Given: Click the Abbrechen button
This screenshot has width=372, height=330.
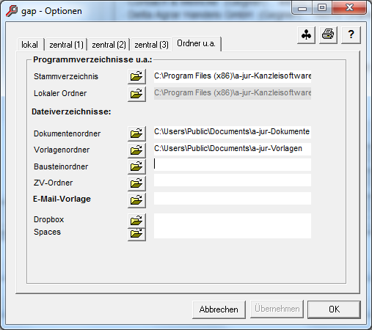Looking at the screenshot, I should tap(219, 309).
